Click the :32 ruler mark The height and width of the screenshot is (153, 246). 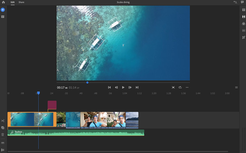(x=66, y=93)
